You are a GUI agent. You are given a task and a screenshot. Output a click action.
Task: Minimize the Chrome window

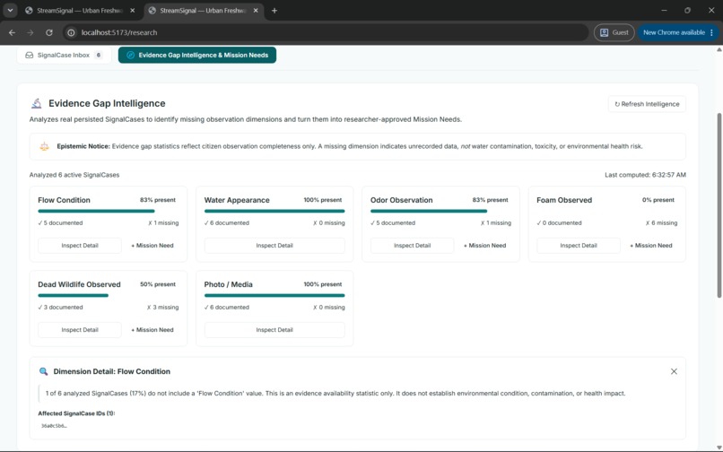click(x=664, y=10)
